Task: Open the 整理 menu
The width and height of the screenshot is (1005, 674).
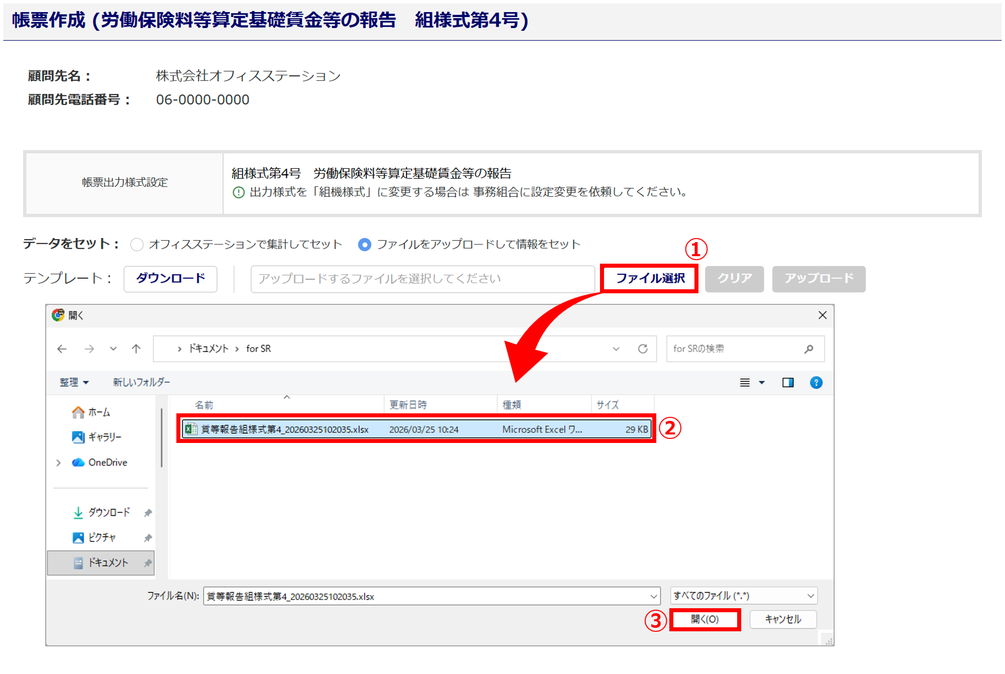Action: 74,382
